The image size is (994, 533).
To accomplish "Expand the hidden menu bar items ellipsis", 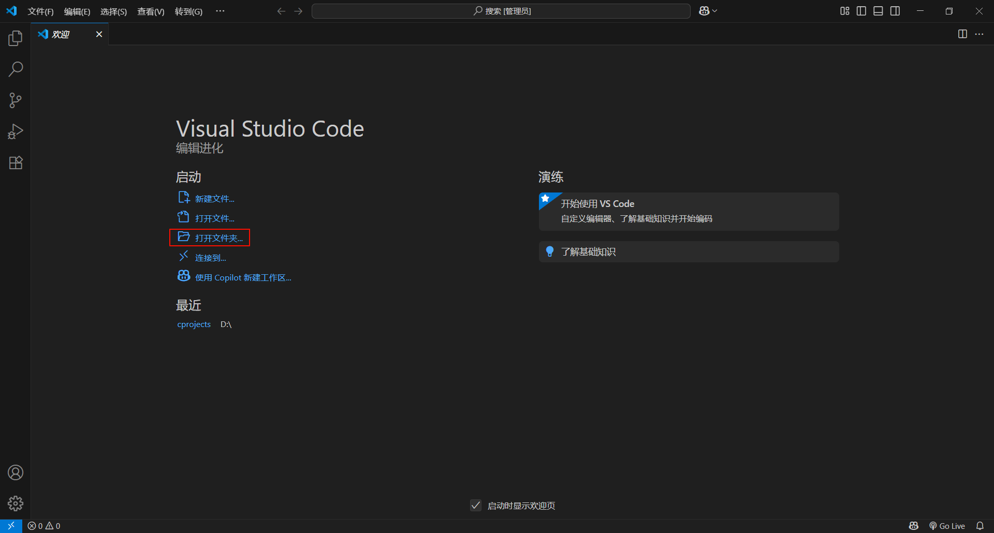I will (220, 11).
